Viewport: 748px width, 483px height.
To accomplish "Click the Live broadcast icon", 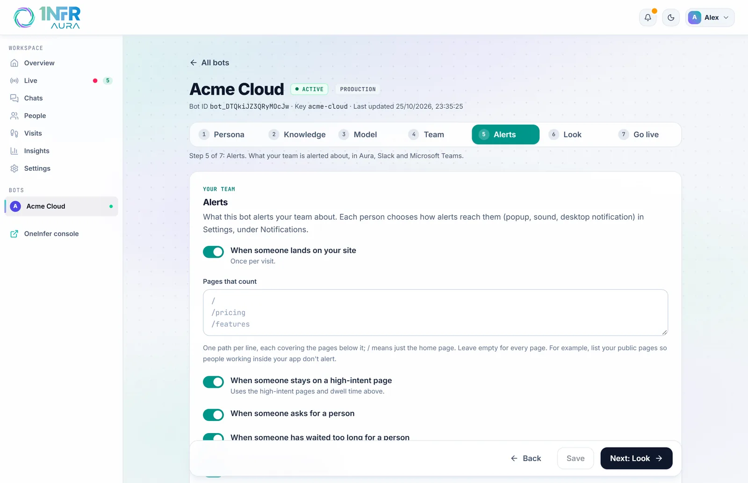I will coord(14,81).
